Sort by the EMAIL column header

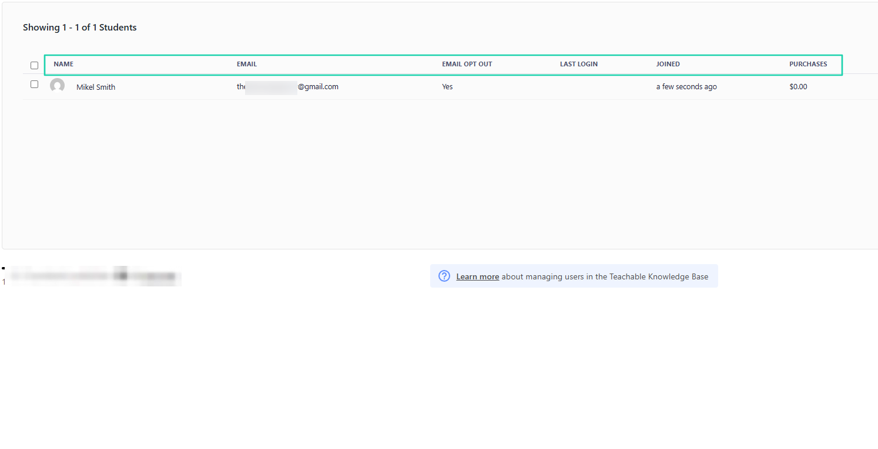[x=247, y=64]
